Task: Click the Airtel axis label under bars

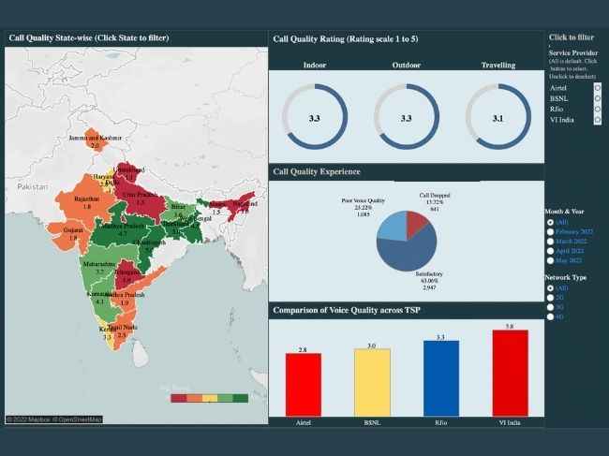Action: 304,422
